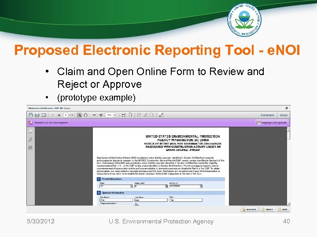317x237 pixels.
Task: Click the Approve button
Action: [x=249, y=209]
